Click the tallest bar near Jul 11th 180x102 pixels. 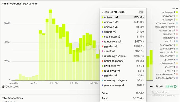point(50,45)
